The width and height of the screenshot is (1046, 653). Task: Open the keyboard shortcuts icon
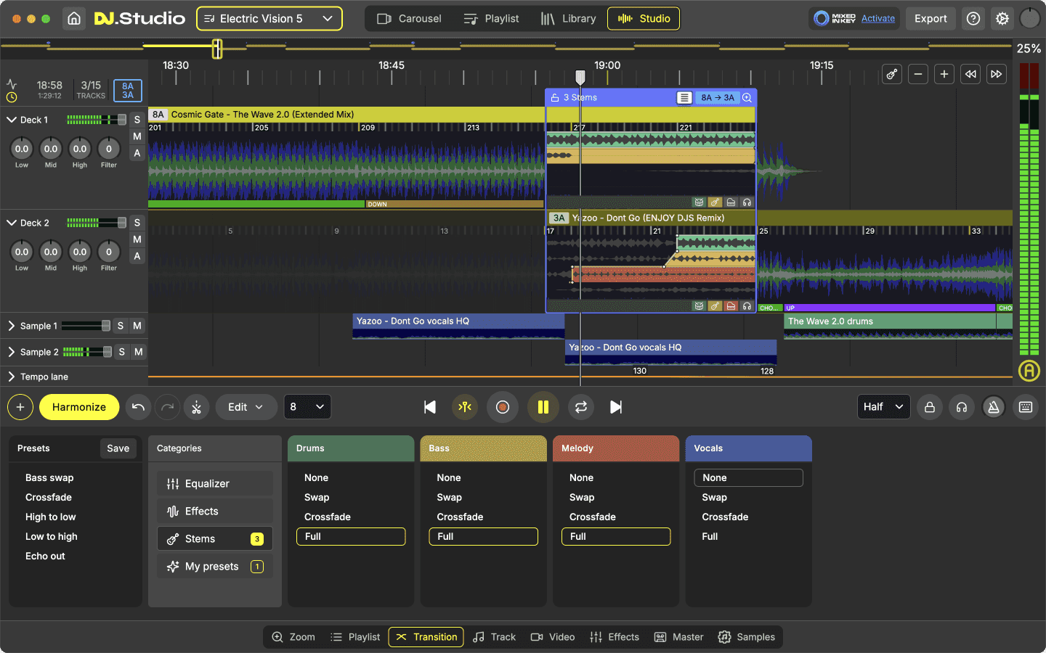pos(1026,407)
